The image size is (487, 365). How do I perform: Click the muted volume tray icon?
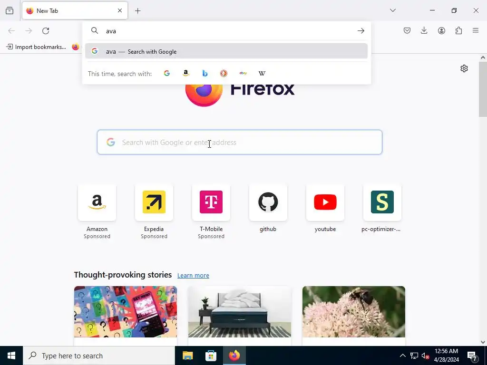pyautogui.click(x=425, y=355)
